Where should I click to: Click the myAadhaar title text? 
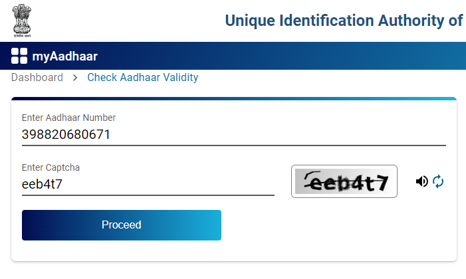click(x=64, y=56)
